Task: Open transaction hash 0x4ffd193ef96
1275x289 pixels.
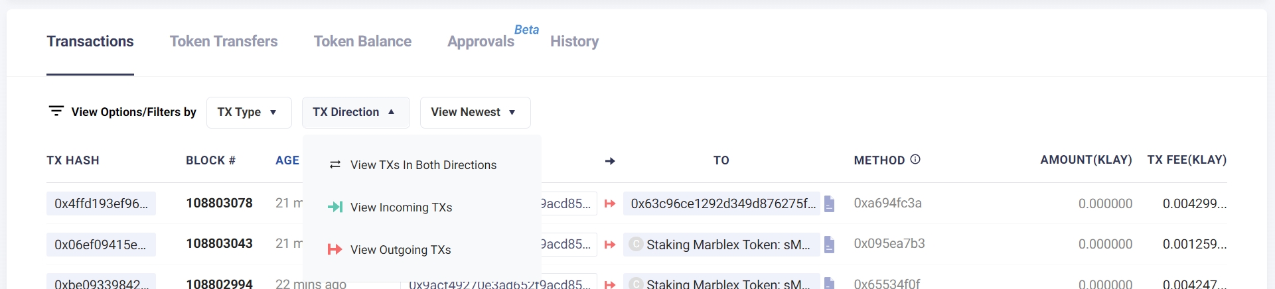Action: tap(101, 203)
